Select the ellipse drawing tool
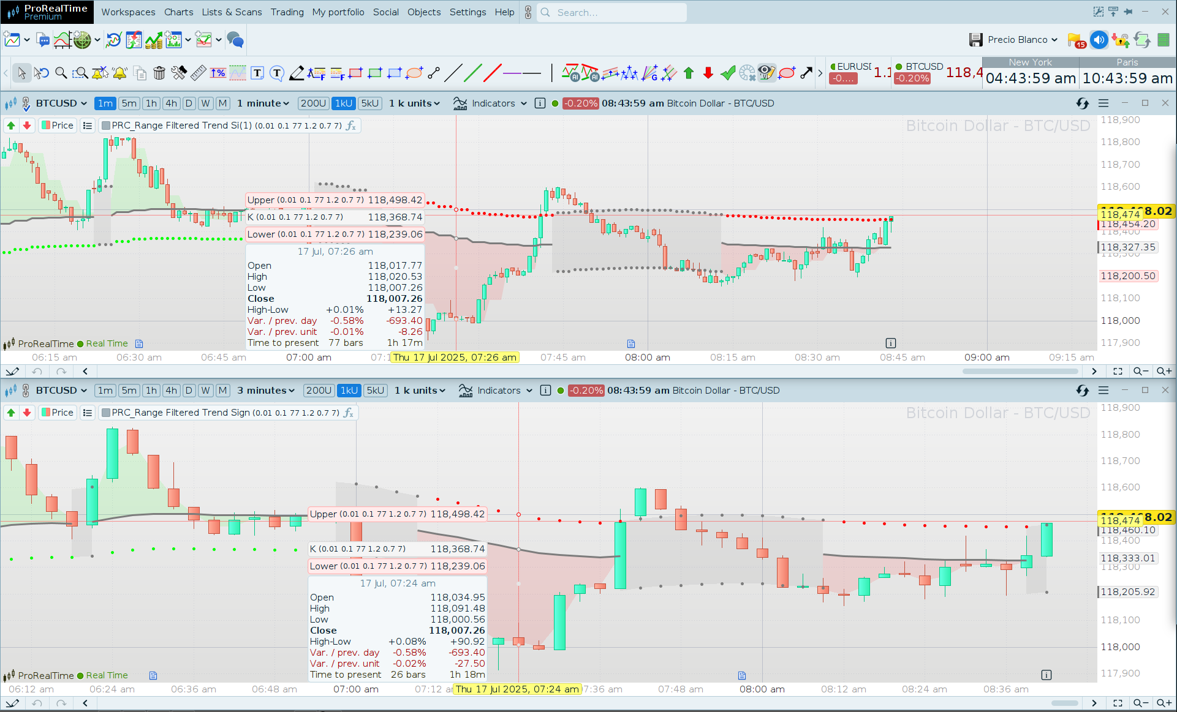 pos(415,73)
